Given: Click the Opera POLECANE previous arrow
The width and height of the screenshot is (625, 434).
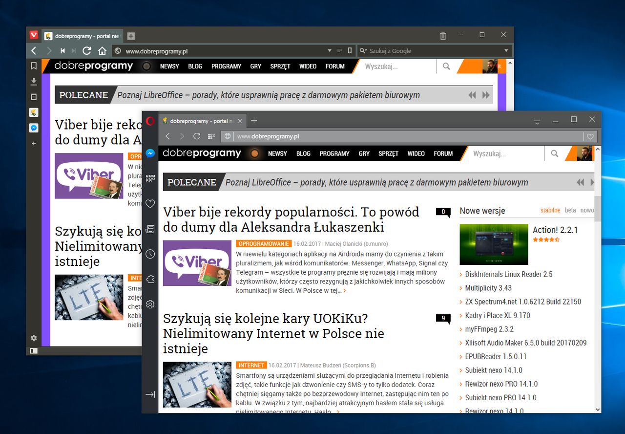Looking at the screenshot, I should click(580, 182).
